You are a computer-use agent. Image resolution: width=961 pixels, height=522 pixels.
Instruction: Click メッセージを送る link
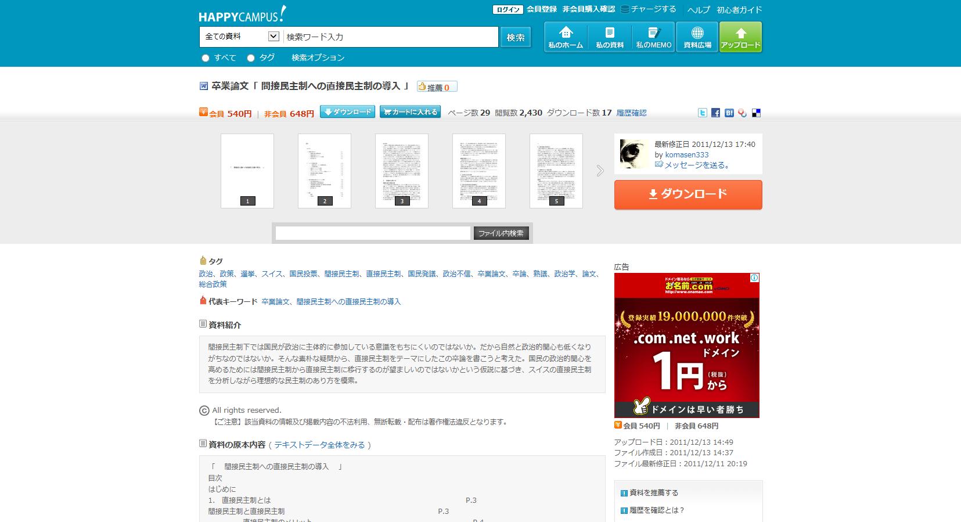click(696, 165)
